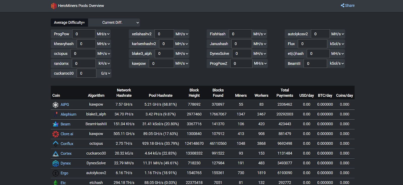Click the blake3_alph hashrate input

(x=164, y=54)
